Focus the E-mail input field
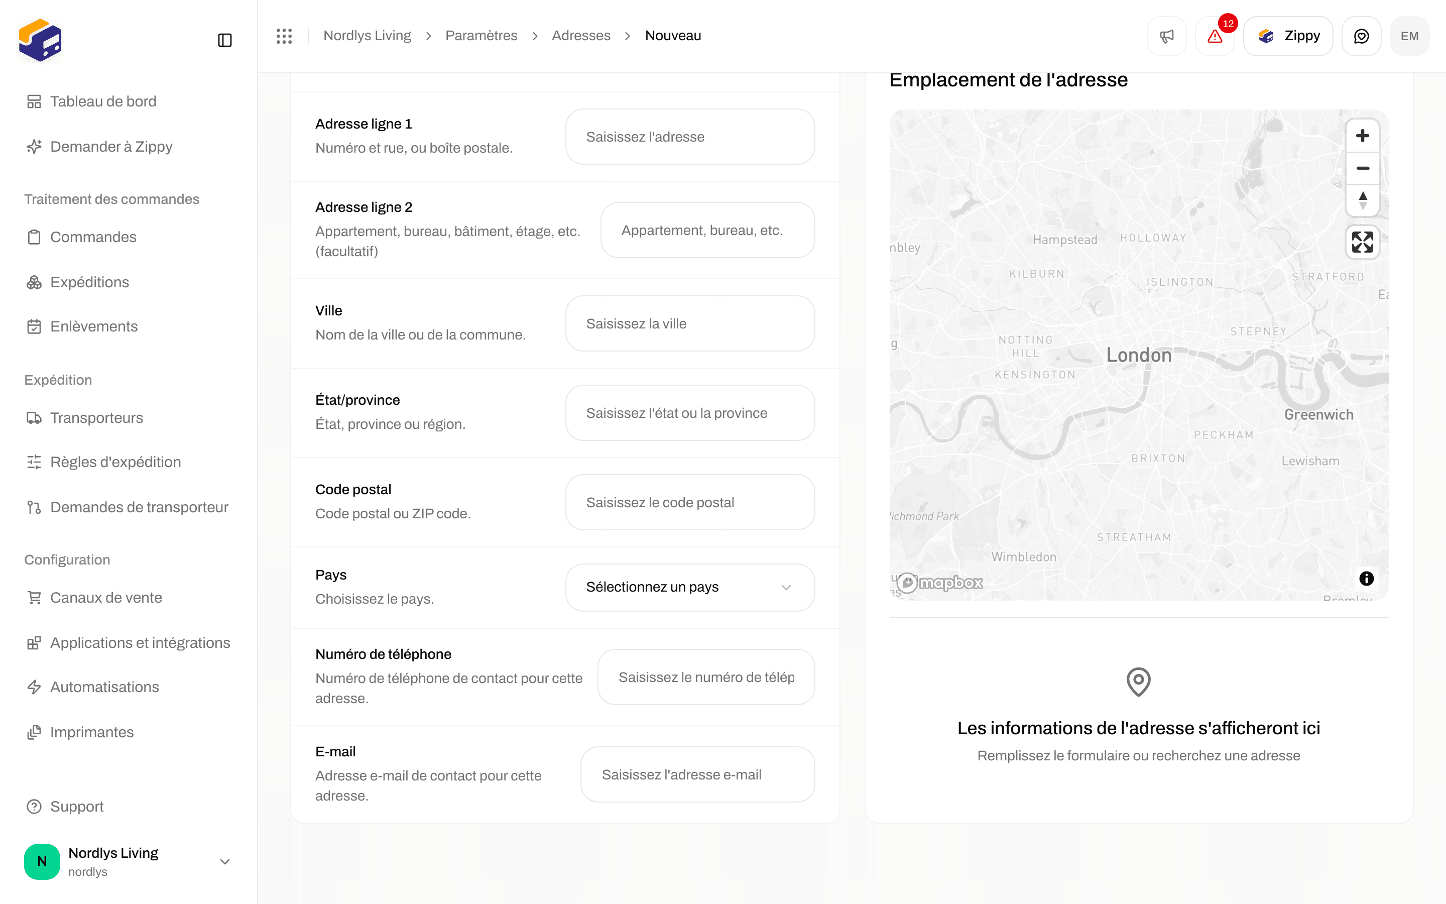The image size is (1446, 904). point(698,775)
